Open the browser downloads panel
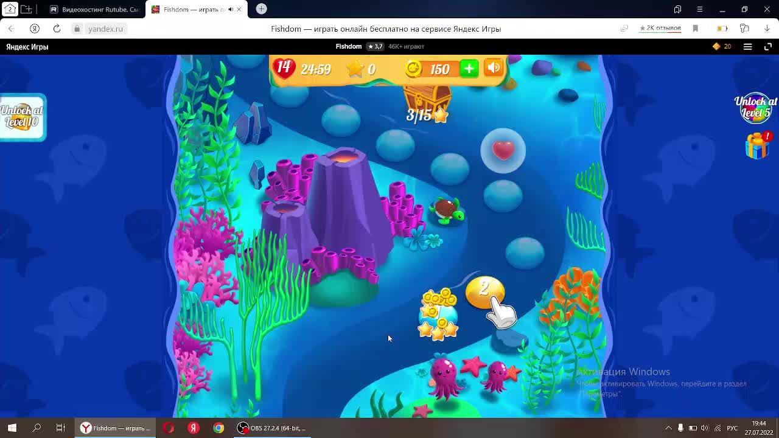The image size is (779, 438). click(x=767, y=29)
